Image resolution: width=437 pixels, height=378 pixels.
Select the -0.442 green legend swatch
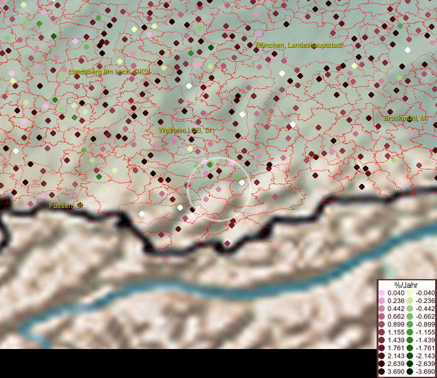click(x=410, y=309)
